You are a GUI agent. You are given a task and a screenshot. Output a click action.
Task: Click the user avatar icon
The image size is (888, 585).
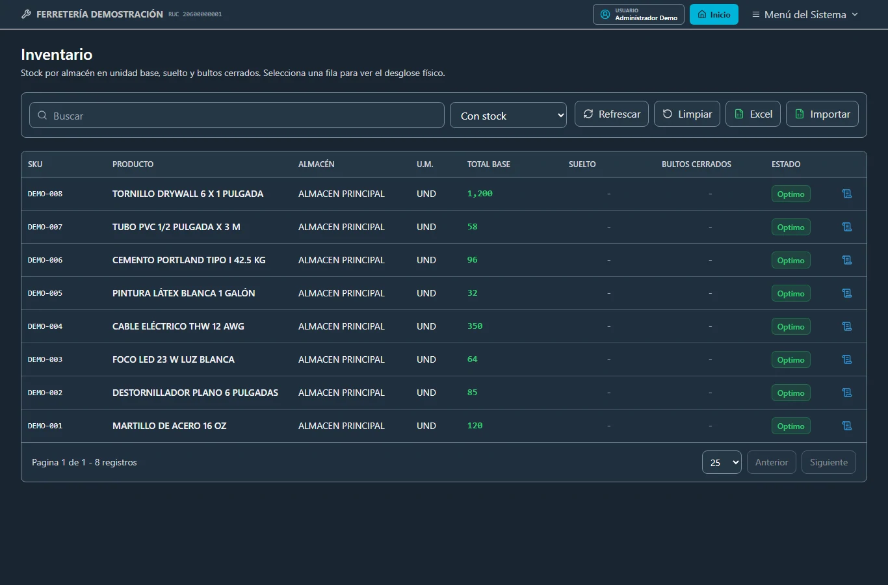(x=605, y=14)
